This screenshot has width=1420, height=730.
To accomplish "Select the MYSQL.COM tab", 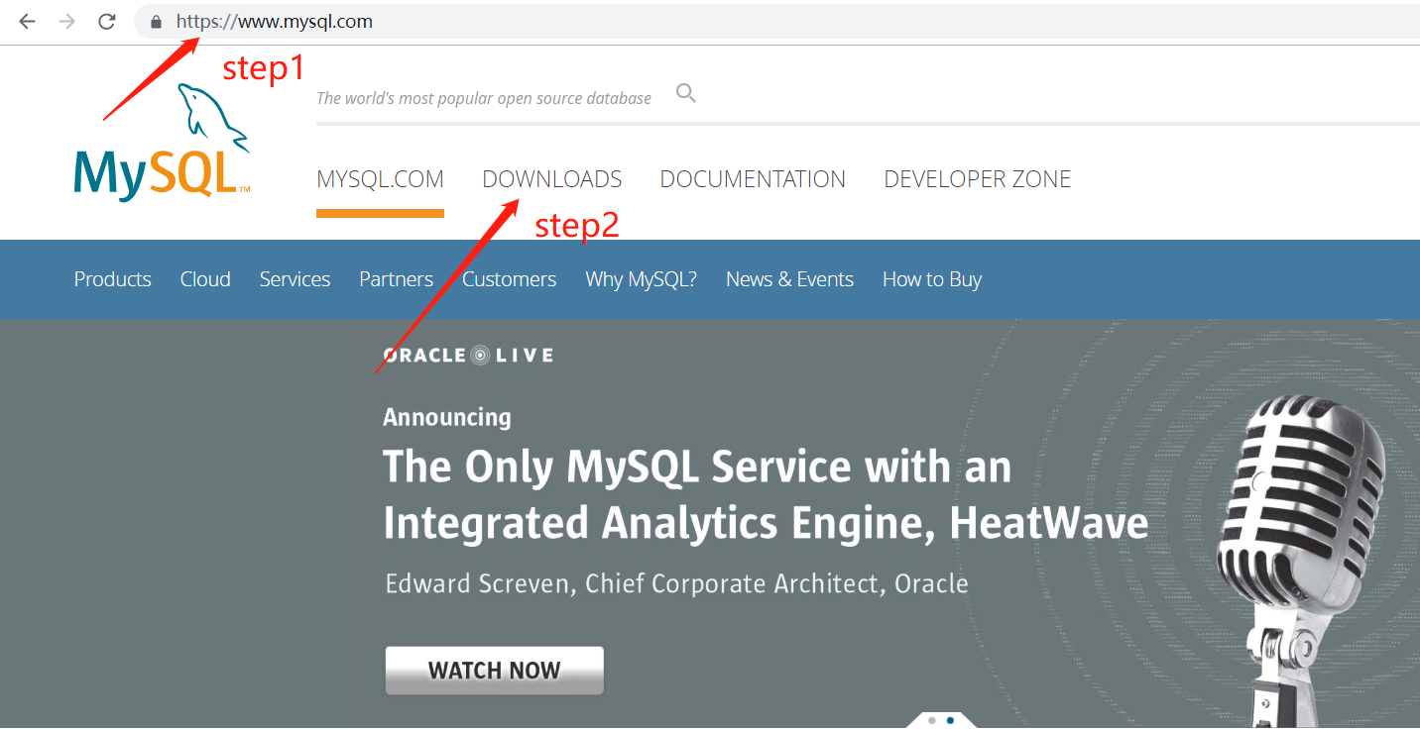I will pos(380,179).
